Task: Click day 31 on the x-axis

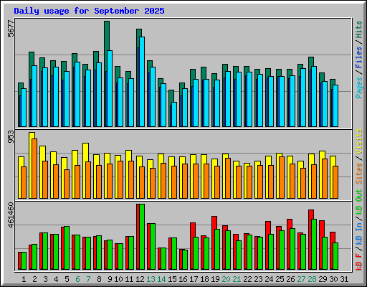Action: tap(344, 279)
